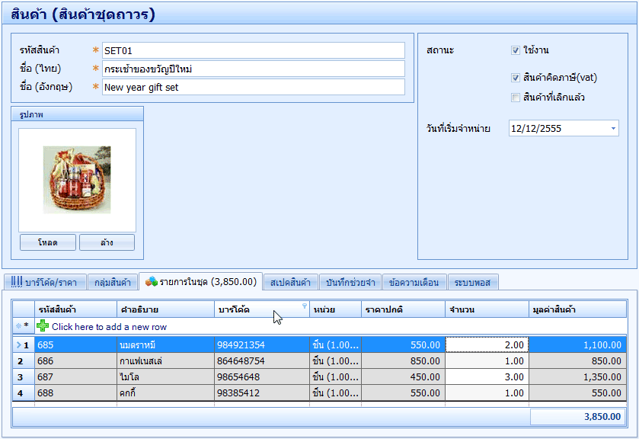Switch to the กลุ่มสินค้า tab
This screenshot has width=639, height=439.
click(113, 283)
